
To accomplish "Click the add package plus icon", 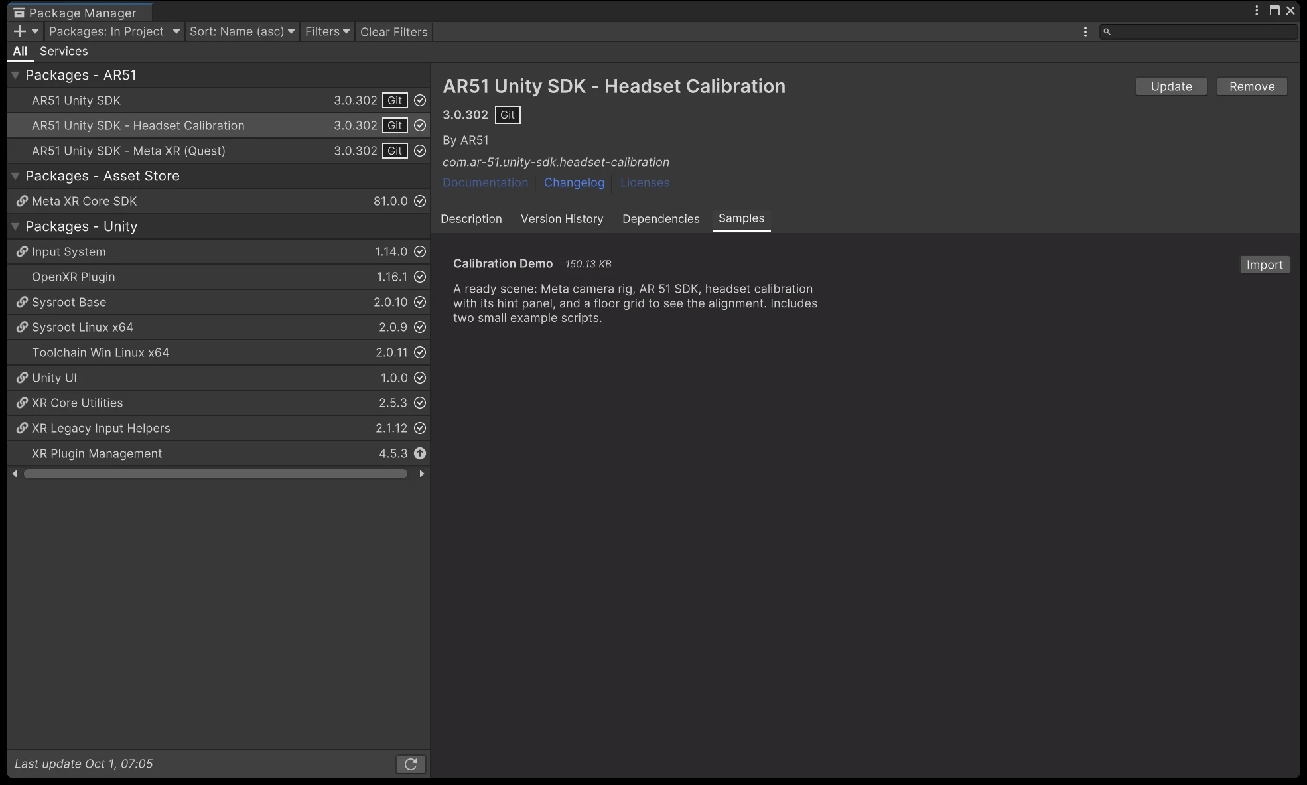I will pyautogui.click(x=20, y=31).
